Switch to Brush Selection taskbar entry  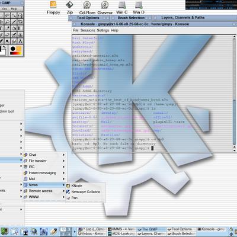click(181, 233)
